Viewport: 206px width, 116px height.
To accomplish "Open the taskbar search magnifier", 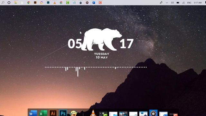I will (x=3, y=3).
